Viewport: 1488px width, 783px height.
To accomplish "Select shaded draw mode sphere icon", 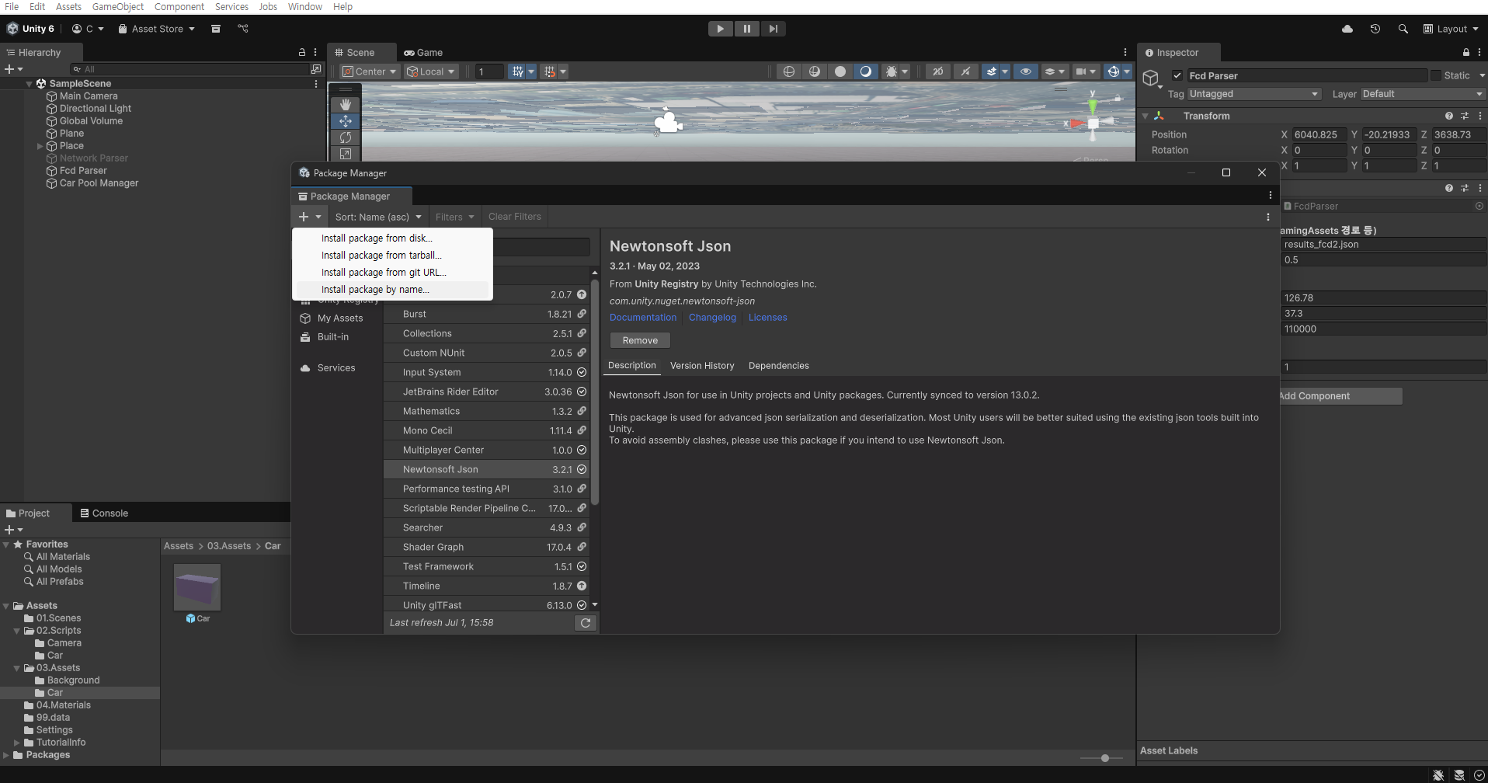I will point(840,71).
